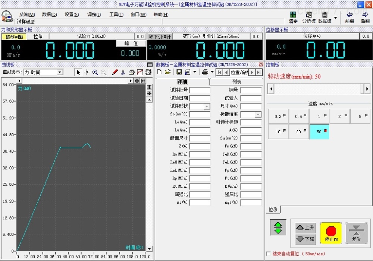373x261 pixels.
Task: Click the 移动速度 speed slider track
Action: (316, 89)
